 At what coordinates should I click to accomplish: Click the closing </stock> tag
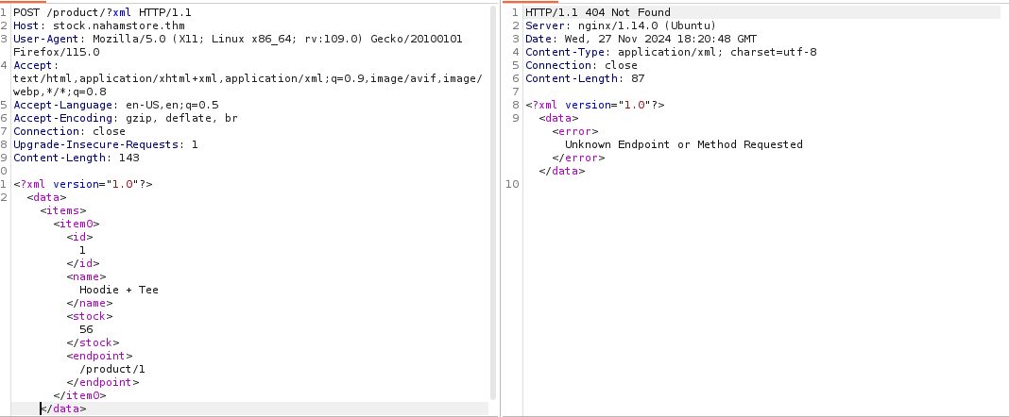(x=93, y=342)
